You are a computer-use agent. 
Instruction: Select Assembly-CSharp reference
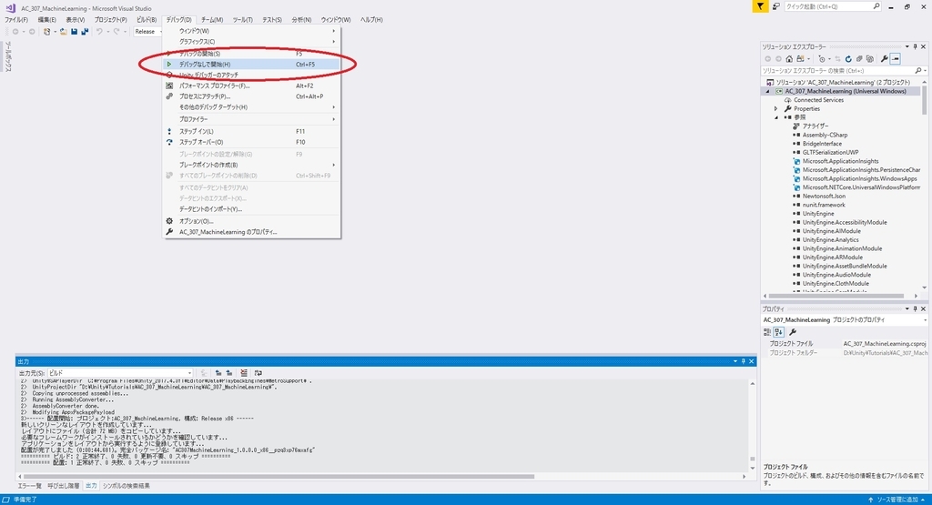825,135
